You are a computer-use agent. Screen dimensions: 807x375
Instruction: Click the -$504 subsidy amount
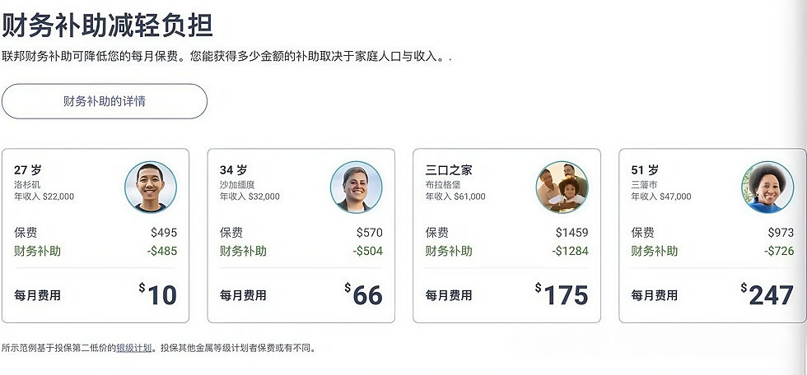[x=366, y=251]
